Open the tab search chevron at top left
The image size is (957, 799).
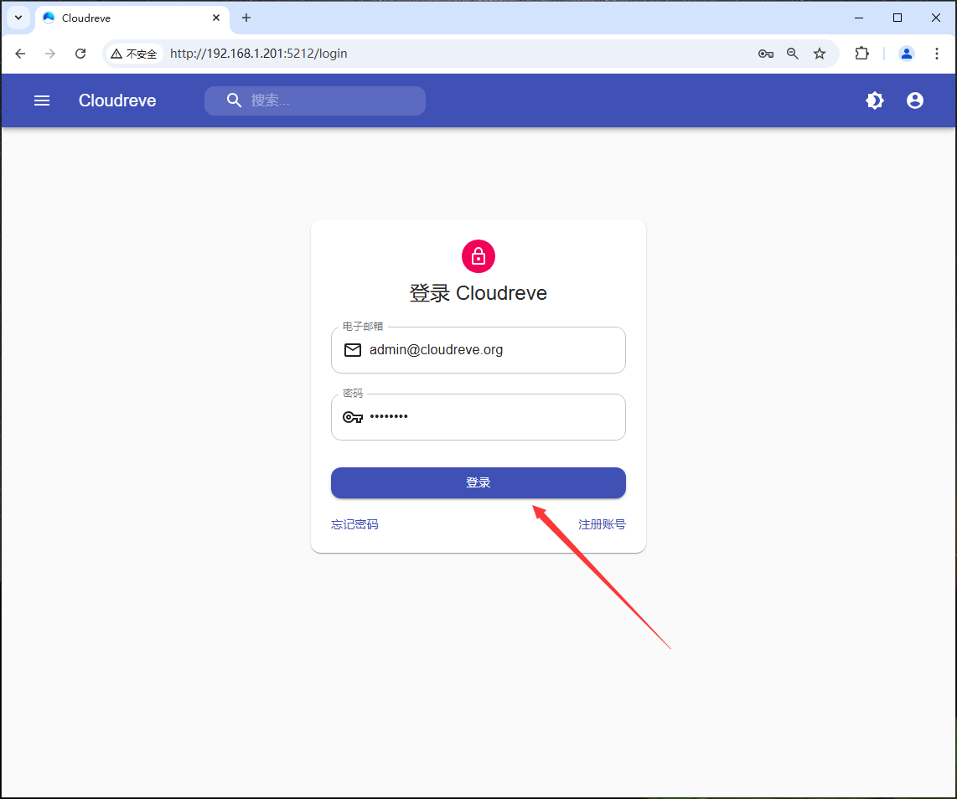pyautogui.click(x=18, y=17)
